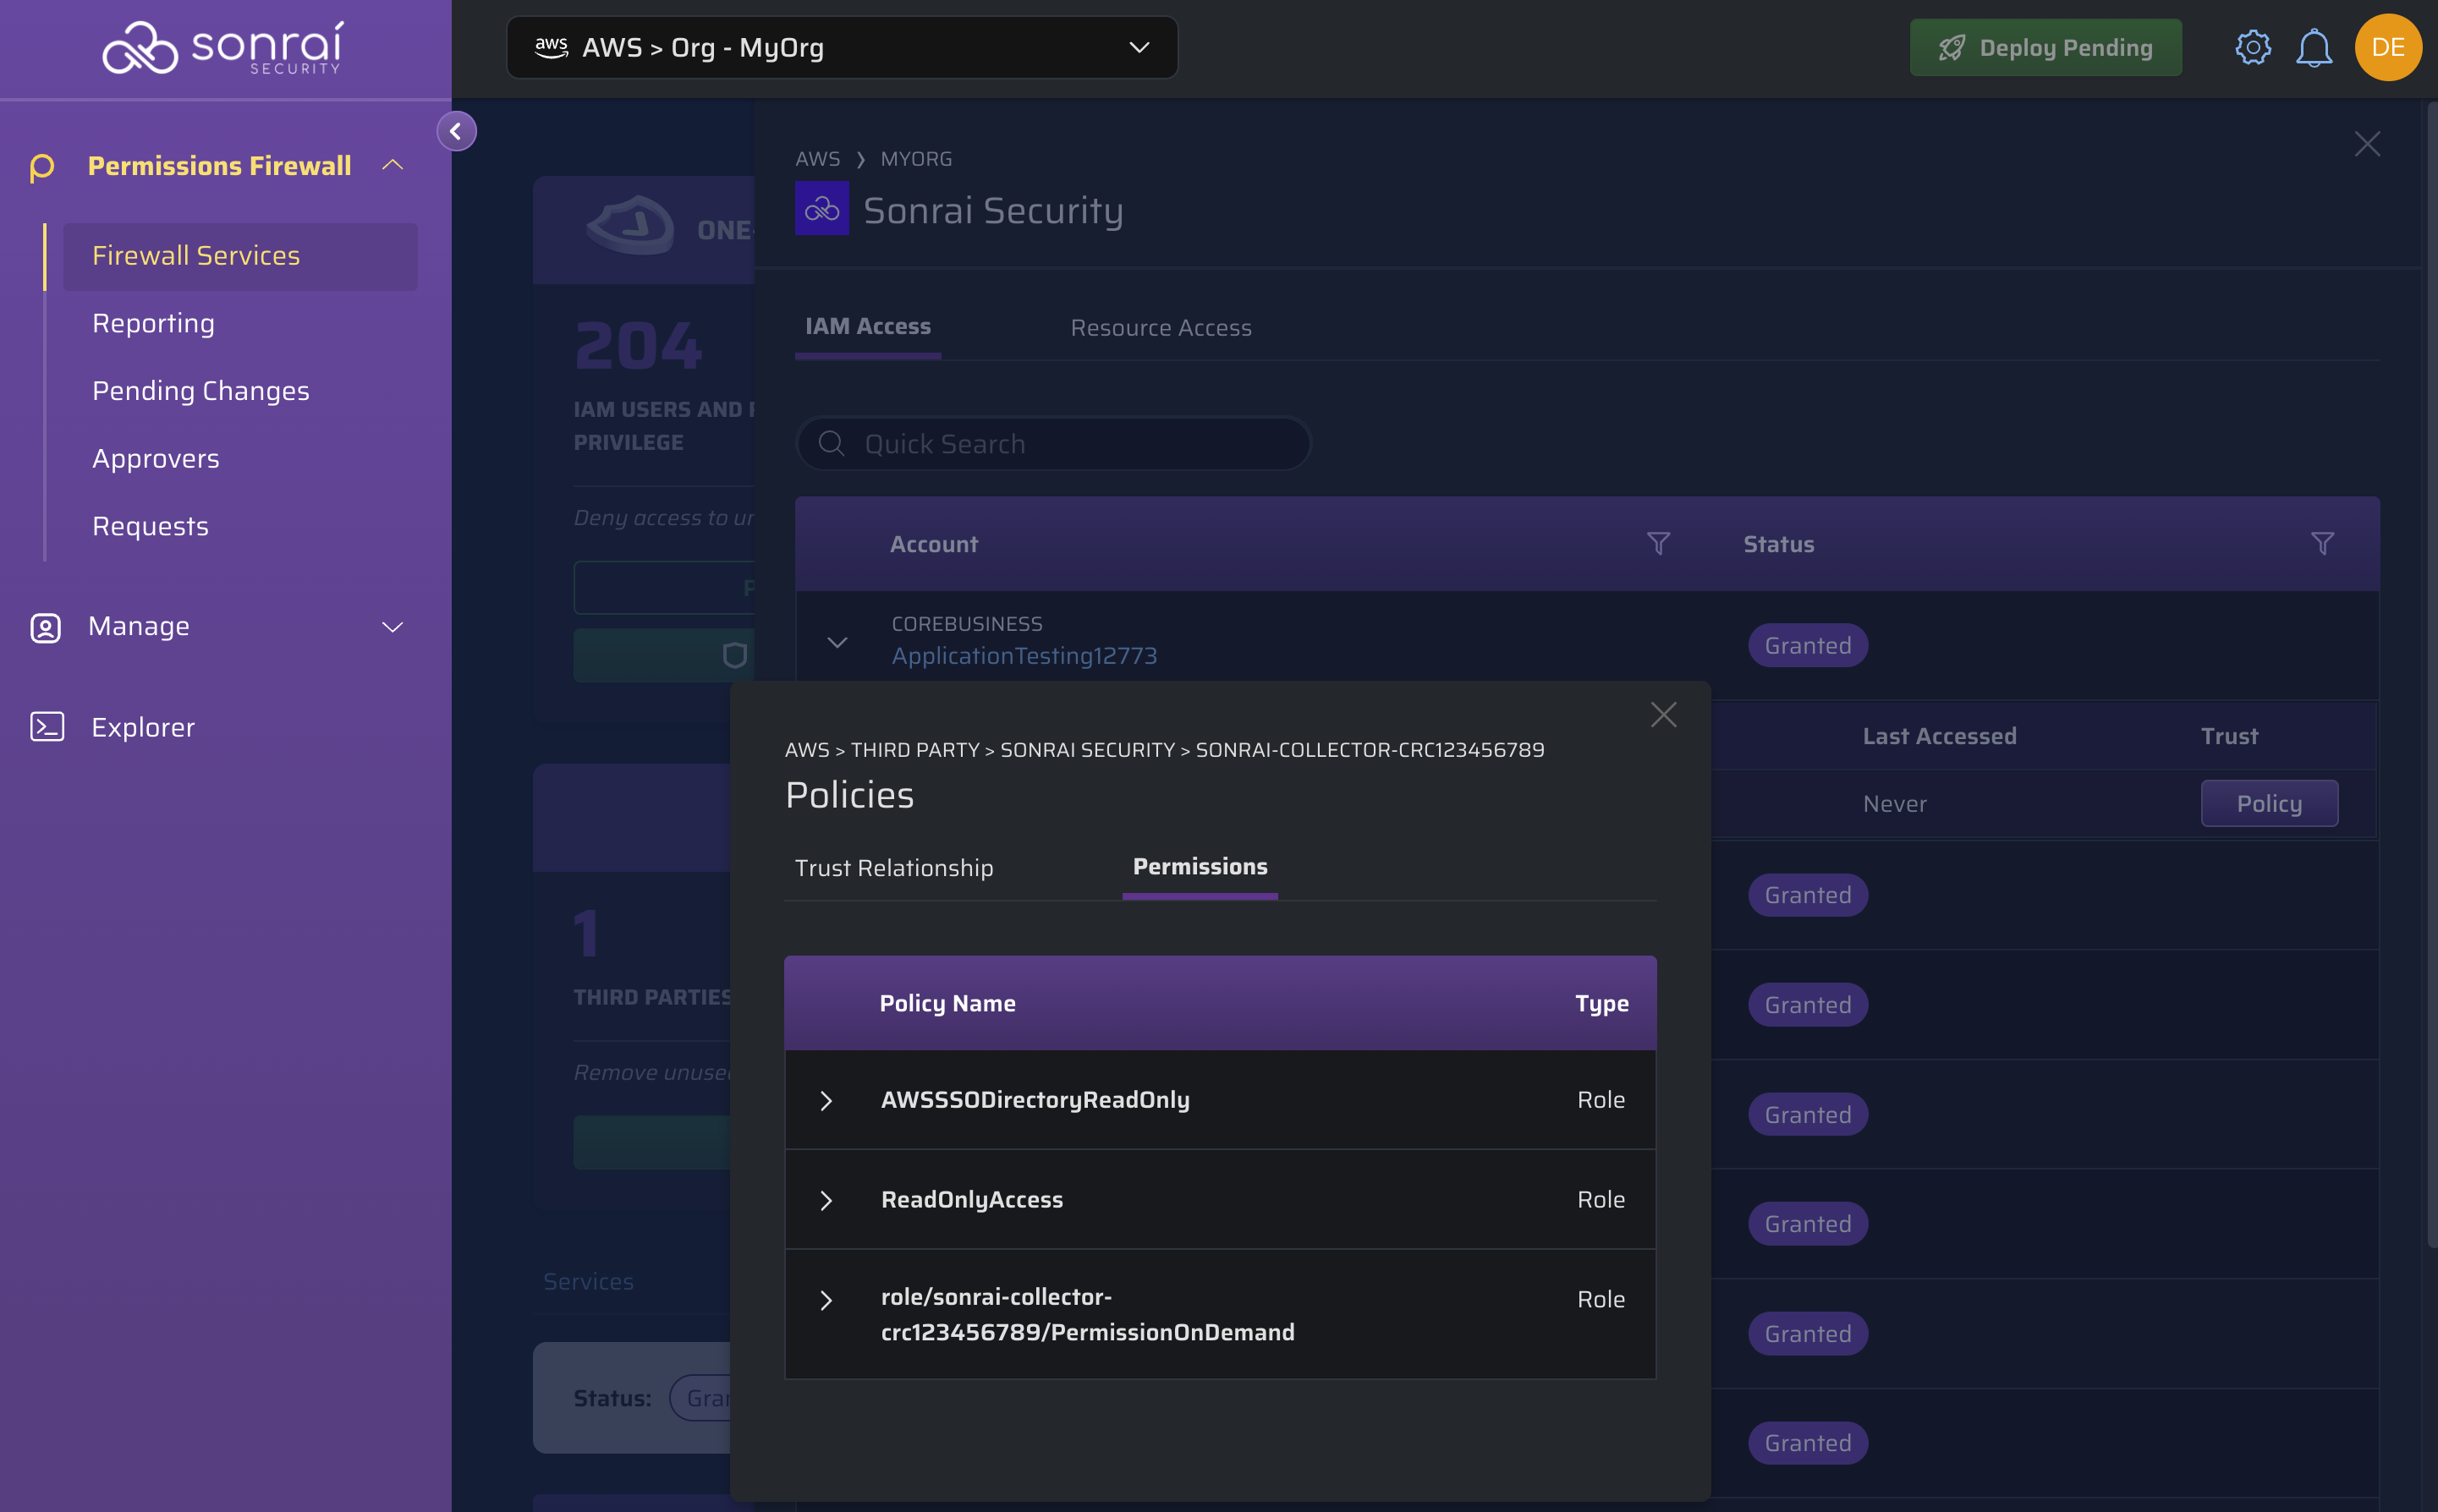Viewport: 2438px width, 1512px height.
Task: Collapse the Permissions Firewall menu
Action: tap(393, 165)
